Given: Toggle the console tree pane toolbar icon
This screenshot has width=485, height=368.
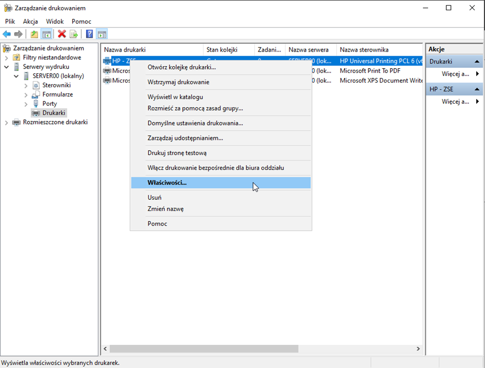Looking at the screenshot, I should pyautogui.click(x=46, y=34).
